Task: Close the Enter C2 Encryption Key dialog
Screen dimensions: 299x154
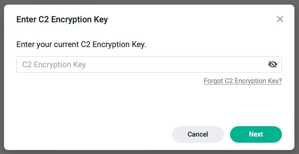Action: (x=280, y=19)
